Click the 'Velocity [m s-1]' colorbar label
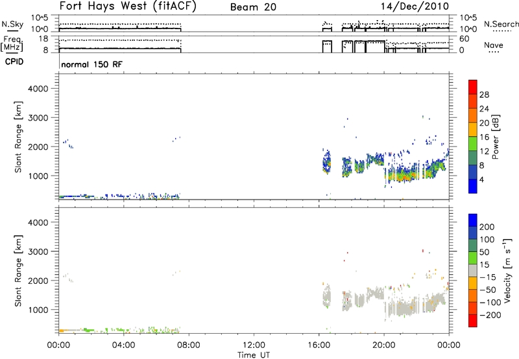 point(507,270)
